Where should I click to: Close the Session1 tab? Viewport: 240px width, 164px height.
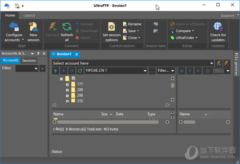click(x=76, y=54)
